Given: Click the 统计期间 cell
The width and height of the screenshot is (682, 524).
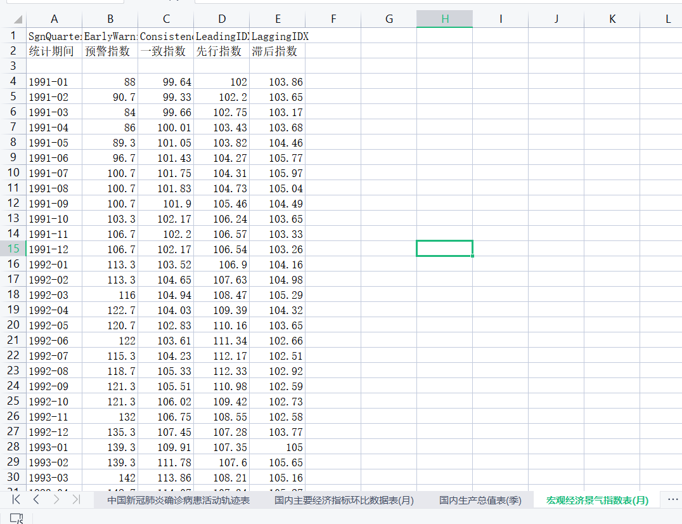Looking at the screenshot, I should 54,51.
